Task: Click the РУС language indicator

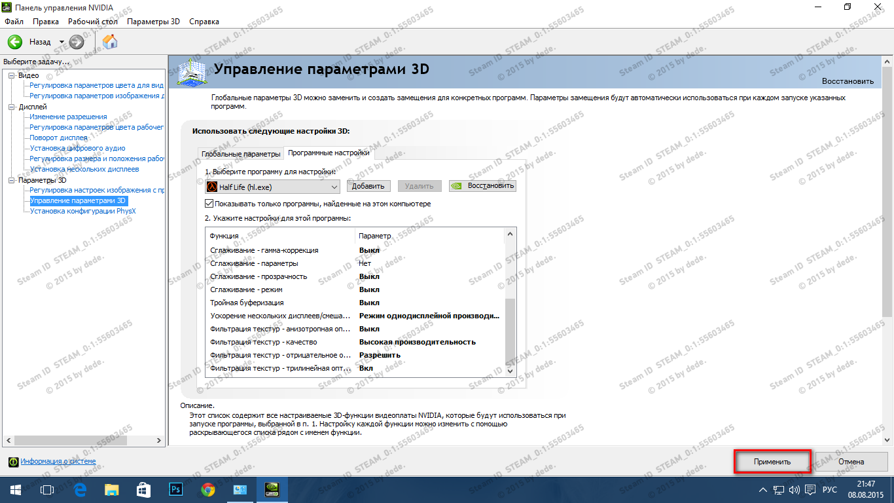Action: pyautogui.click(x=829, y=490)
